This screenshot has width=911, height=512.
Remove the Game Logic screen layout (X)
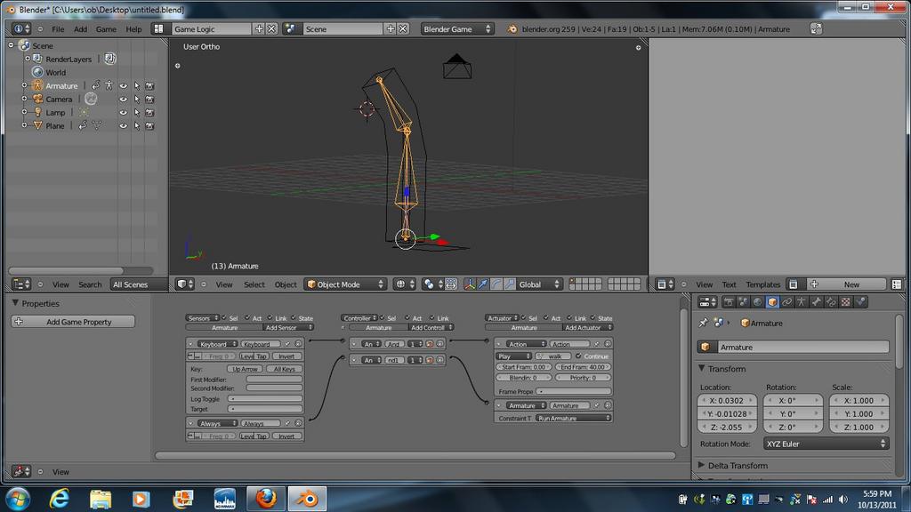pos(271,29)
